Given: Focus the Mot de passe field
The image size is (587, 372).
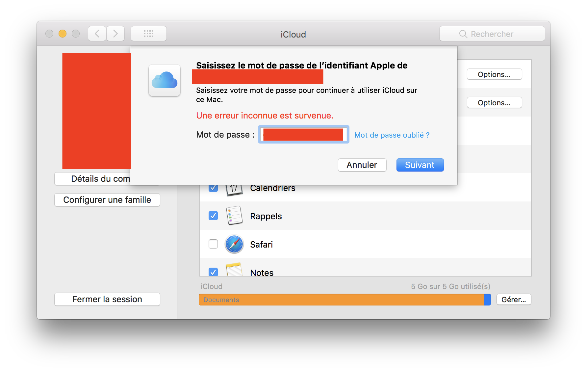Looking at the screenshot, I should click(x=303, y=135).
